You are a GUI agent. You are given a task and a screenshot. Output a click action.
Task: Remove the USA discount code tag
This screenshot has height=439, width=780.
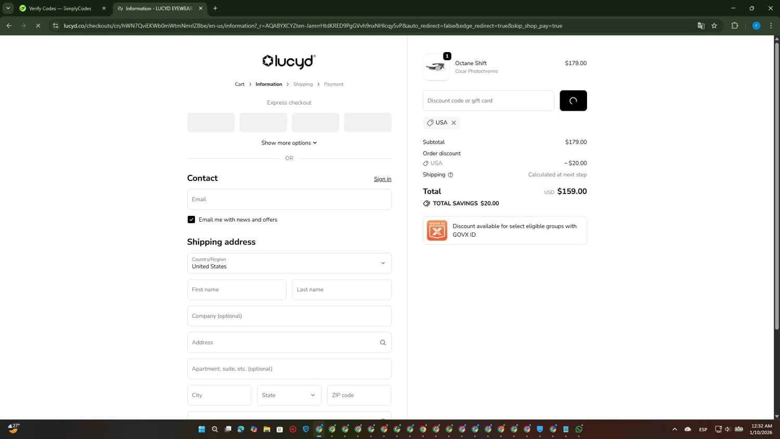pos(453,123)
